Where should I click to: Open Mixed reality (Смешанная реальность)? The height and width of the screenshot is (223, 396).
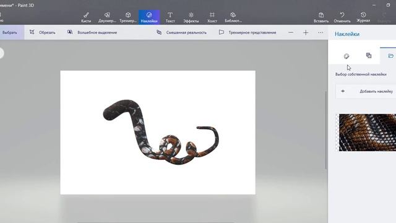coord(181,32)
